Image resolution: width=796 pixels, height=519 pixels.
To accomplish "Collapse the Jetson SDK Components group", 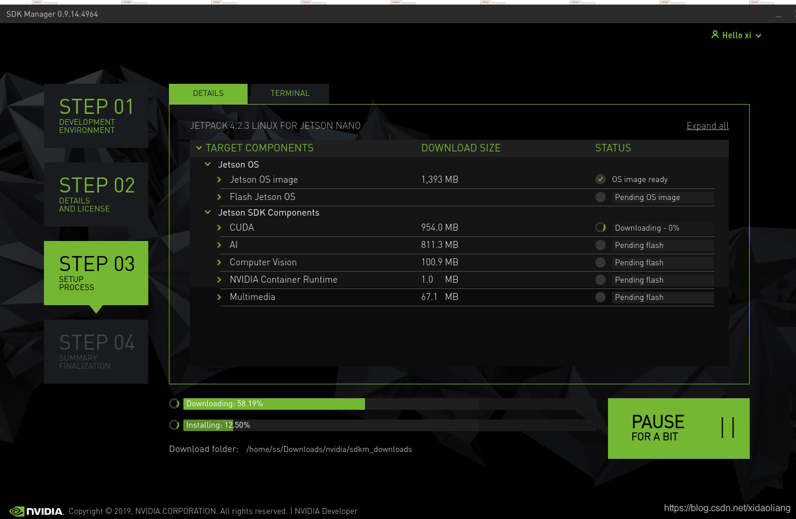I will (x=208, y=213).
